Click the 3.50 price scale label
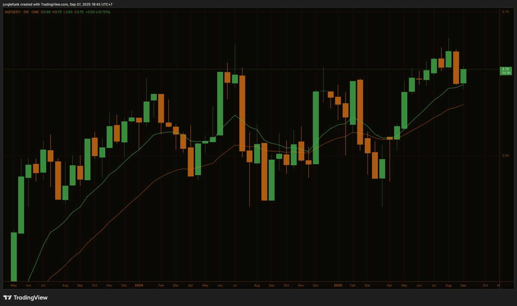The image size is (517, 306). click(505, 155)
